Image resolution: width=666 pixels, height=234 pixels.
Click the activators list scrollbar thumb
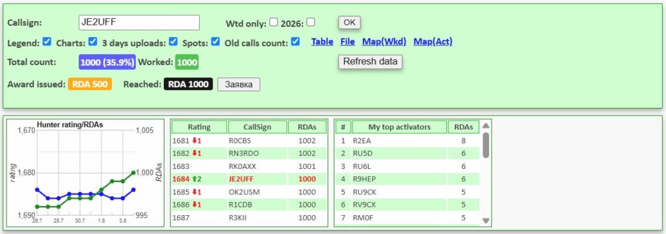(486, 145)
